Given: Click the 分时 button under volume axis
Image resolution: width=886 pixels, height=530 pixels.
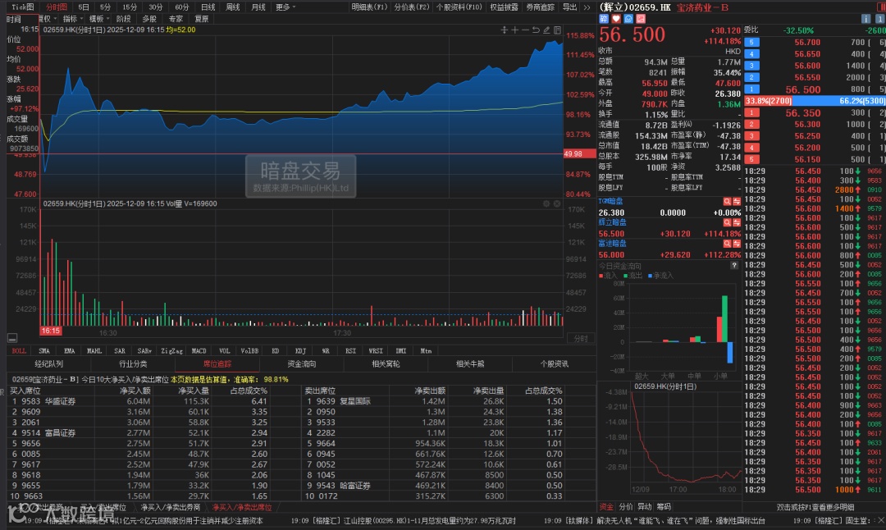Looking at the screenshot, I should [x=581, y=339].
